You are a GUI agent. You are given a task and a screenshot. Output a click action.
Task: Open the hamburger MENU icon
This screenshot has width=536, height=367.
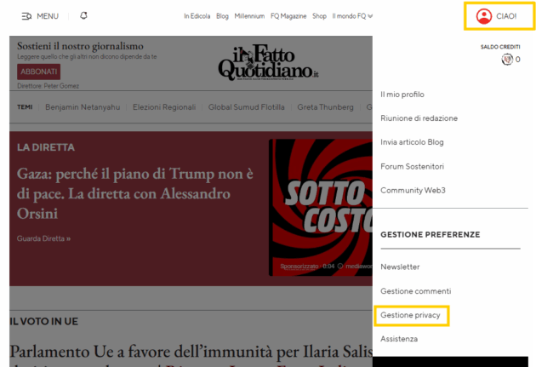coord(26,16)
